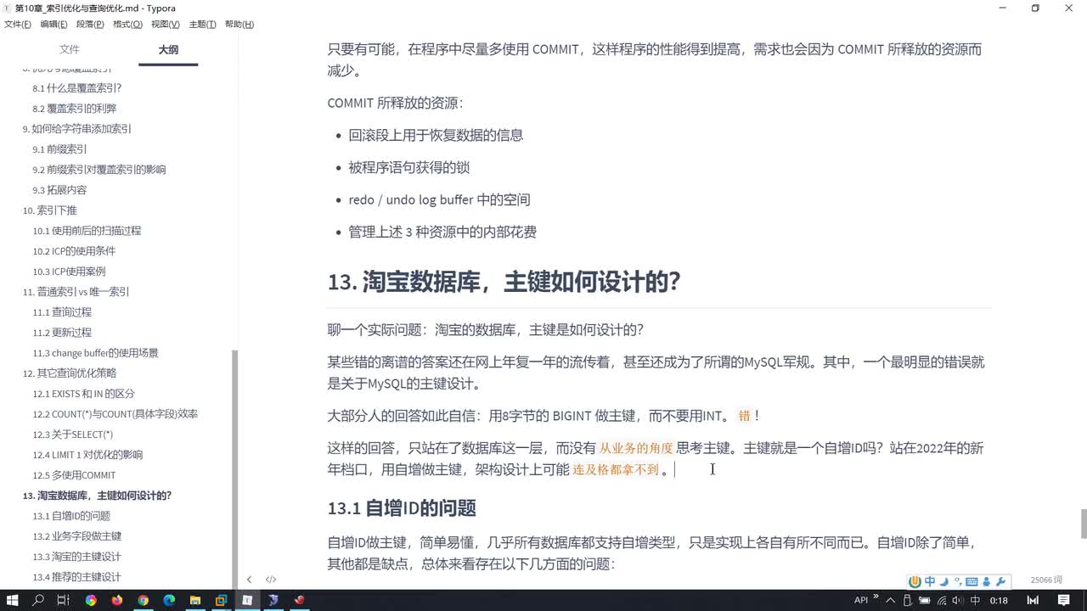Open battery status tray icon

925,600
